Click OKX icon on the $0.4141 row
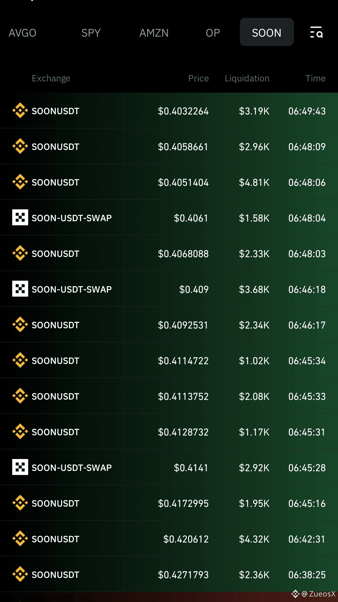 click(x=20, y=467)
